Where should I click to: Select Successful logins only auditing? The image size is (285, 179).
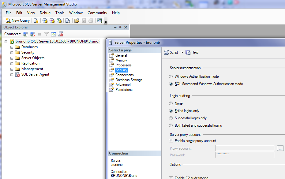[x=171, y=118]
